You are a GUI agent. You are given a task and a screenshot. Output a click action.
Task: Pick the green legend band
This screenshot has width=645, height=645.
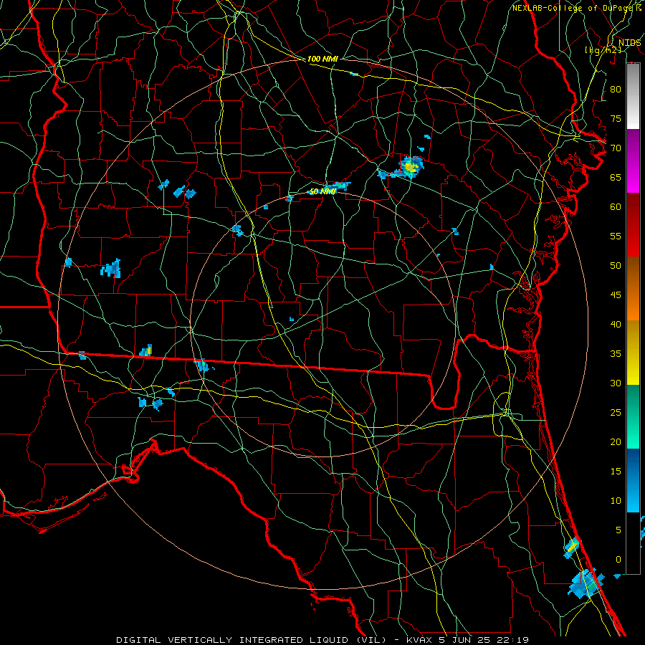pos(633,416)
